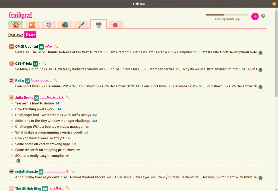The height and width of the screenshot is (191, 278).
Task: Open CSS-Tricks feed title
Action: 24,63
